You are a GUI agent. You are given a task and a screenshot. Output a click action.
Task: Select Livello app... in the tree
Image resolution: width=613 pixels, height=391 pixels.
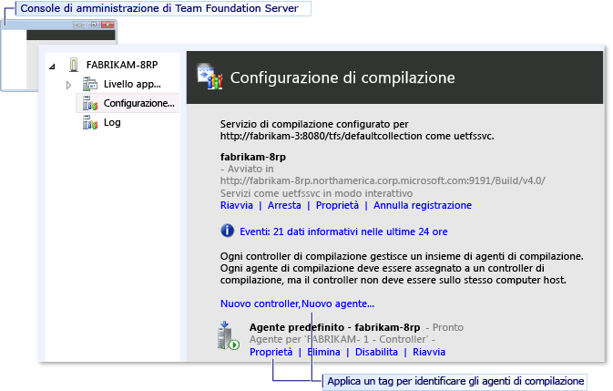pos(132,84)
